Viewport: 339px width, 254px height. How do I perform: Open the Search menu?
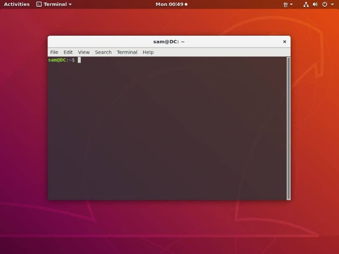[x=103, y=52]
